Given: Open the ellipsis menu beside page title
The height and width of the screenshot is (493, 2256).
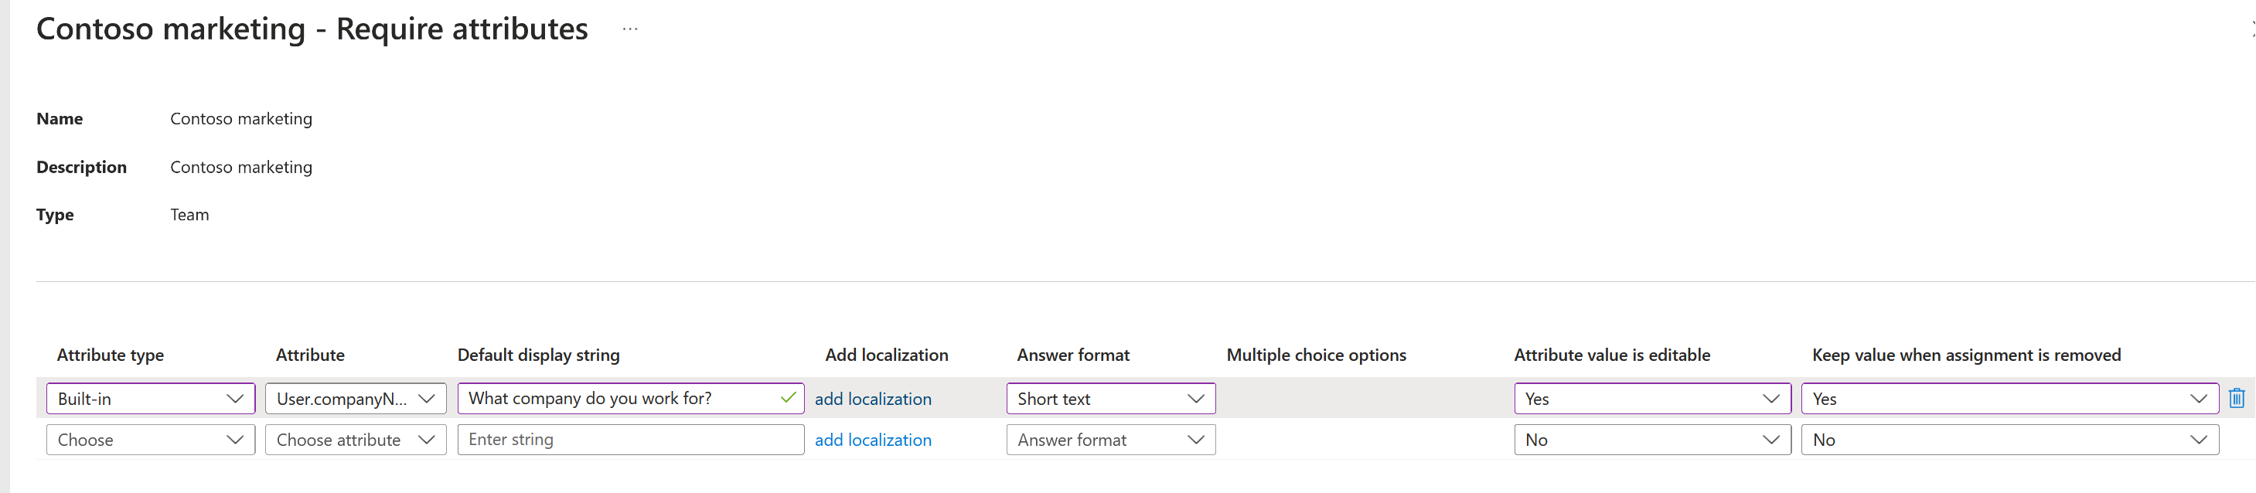Looking at the screenshot, I should pos(629,29).
